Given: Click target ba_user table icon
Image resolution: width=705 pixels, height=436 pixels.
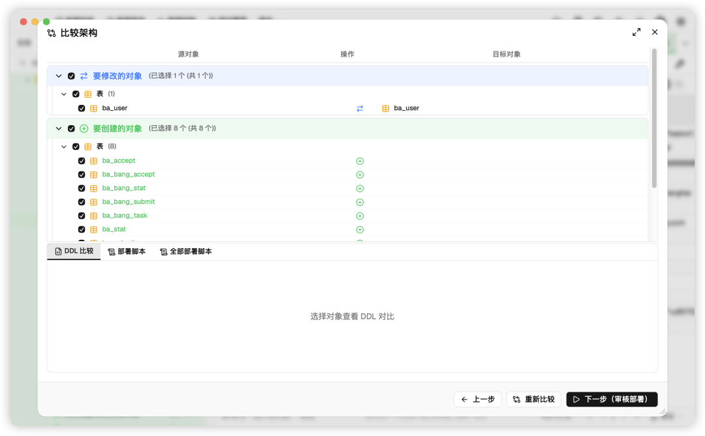Looking at the screenshot, I should (386, 108).
